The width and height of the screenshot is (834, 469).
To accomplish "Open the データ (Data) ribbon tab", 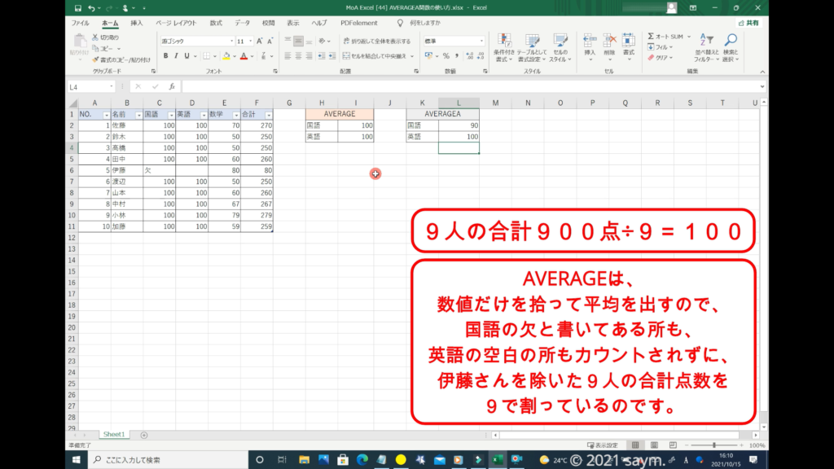I will 243,23.
